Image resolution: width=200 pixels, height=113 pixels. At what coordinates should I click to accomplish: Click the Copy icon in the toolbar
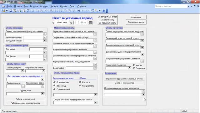(37, 11)
